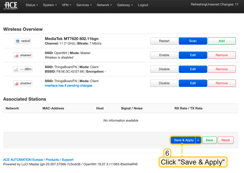This screenshot has width=244, height=173.
Task: Disable ThingsBoardTN client with BSSID F8:5E:3C:42:E7:66
Action: 164,69
